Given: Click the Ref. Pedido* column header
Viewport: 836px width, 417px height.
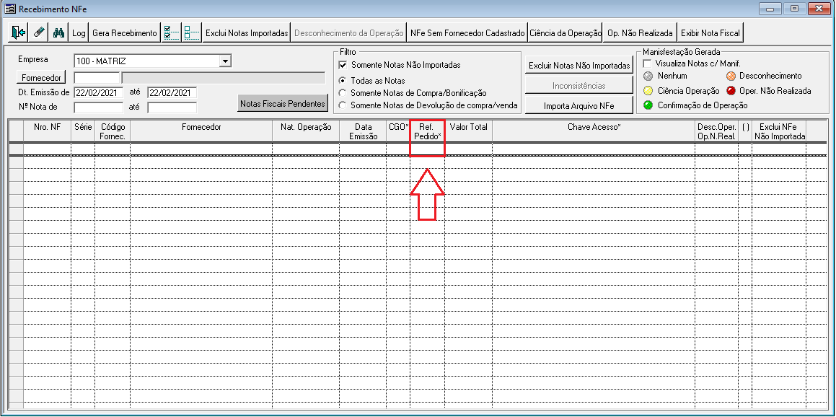Looking at the screenshot, I should (x=428, y=132).
